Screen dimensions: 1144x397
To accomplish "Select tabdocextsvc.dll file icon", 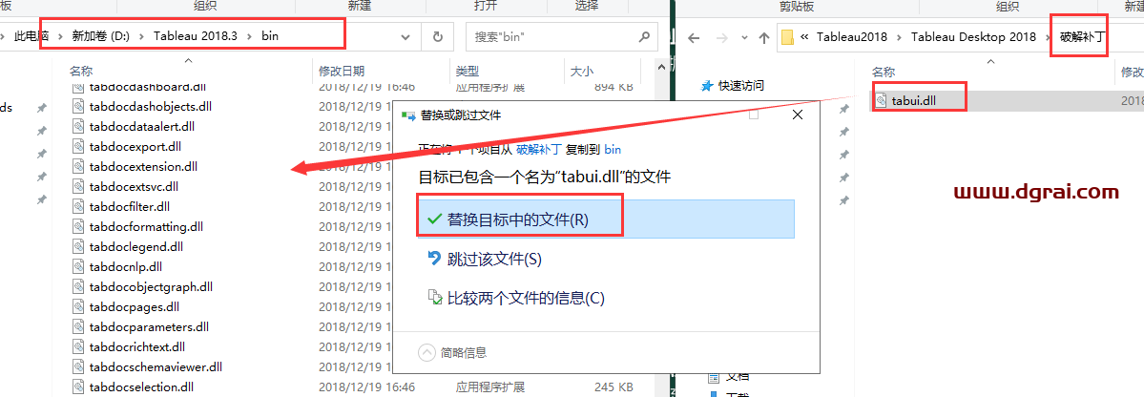I will tap(79, 187).
